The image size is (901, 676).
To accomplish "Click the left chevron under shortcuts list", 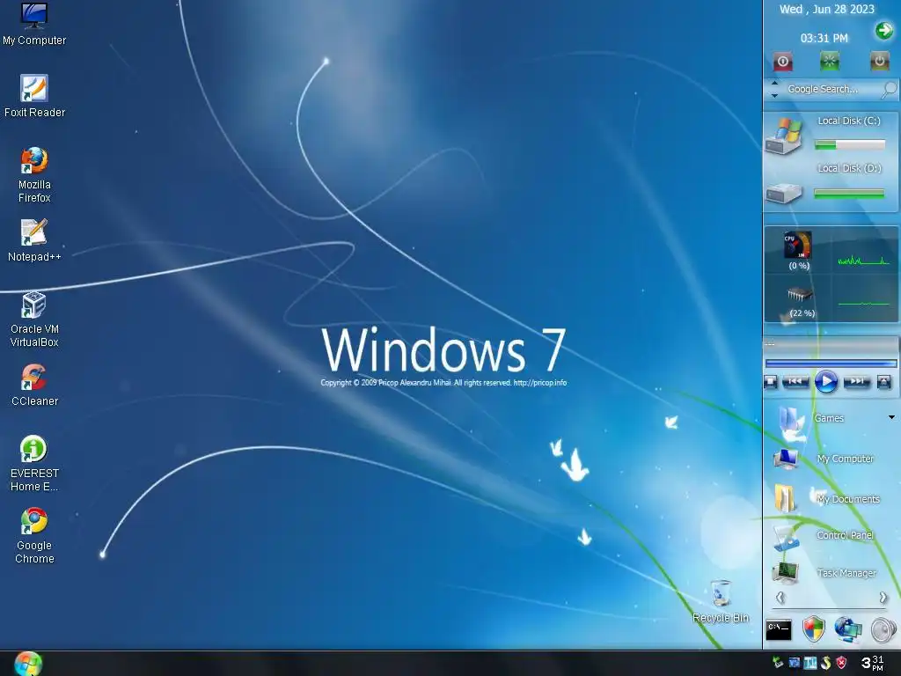I will coord(780,598).
